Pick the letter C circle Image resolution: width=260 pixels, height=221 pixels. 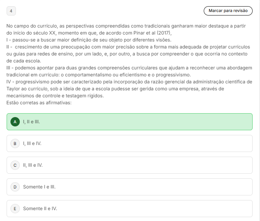click(x=15, y=165)
